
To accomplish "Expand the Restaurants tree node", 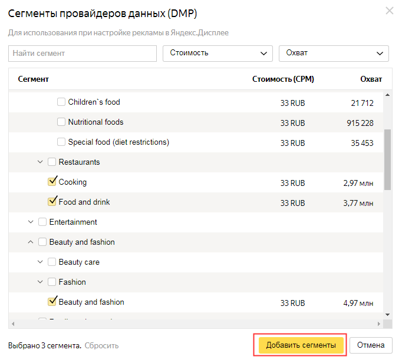I will (x=40, y=162).
